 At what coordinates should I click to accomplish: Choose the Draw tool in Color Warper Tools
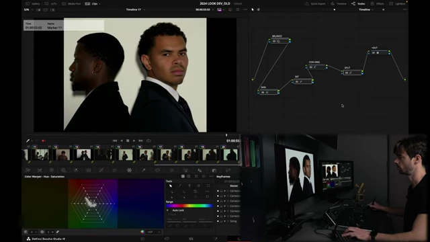tap(180, 186)
